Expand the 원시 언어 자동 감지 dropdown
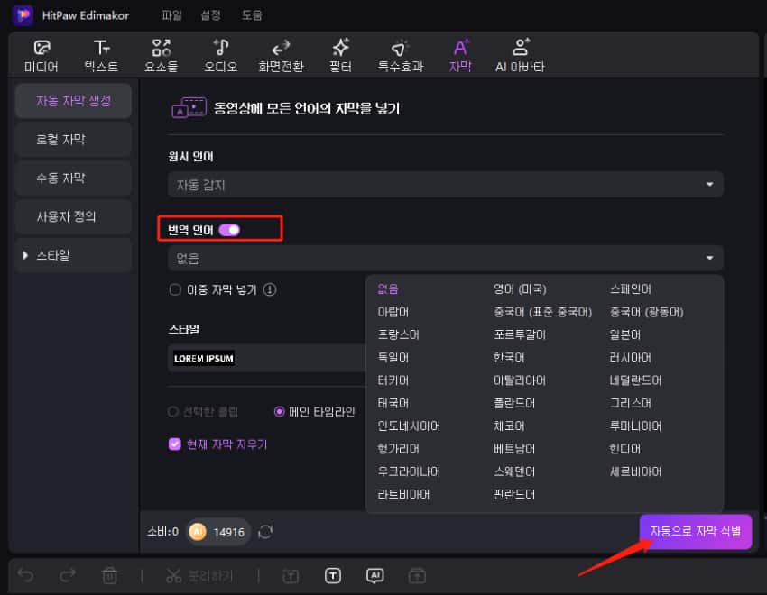Screen dimensions: 767x595 [446, 185]
